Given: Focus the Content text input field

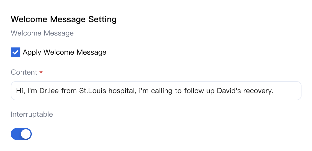Looking at the screenshot, I should coord(156,91).
